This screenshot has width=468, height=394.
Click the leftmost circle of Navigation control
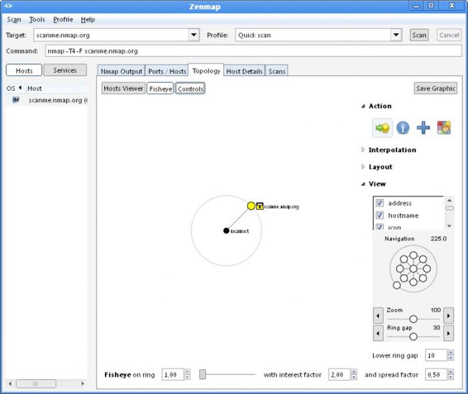pyautogui.click(x=400, y=269)
